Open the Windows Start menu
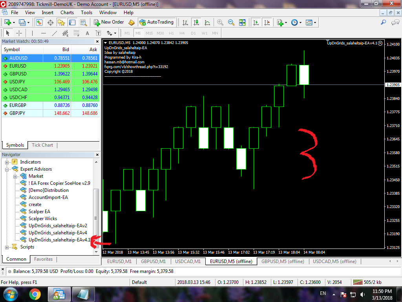This screenshot has height=302, width=402. tap(11, 294)
